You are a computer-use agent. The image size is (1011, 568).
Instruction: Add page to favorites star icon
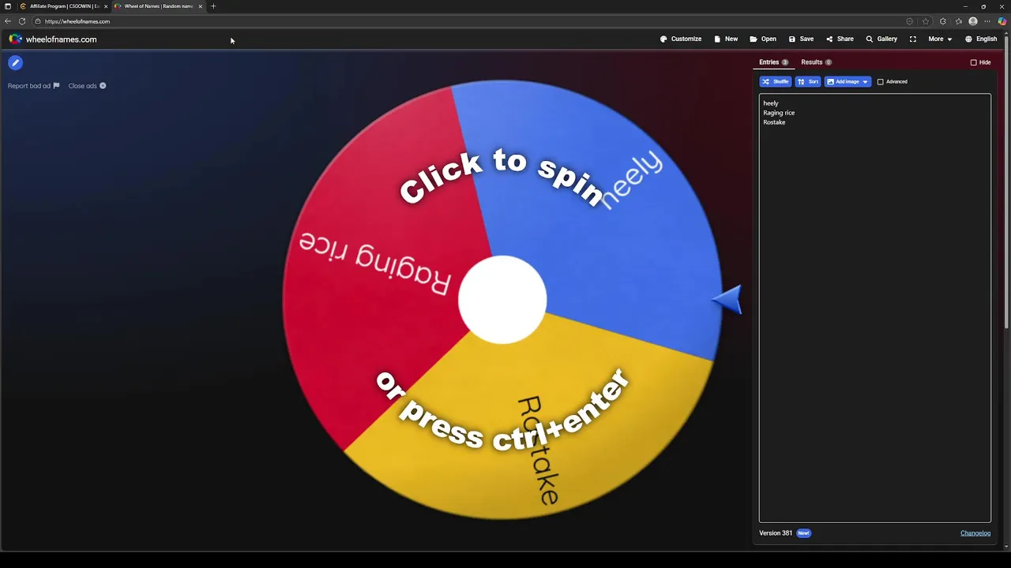point(926,21)
